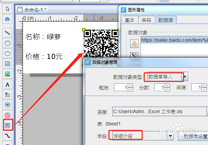Viewport: 208px width, 145px height.
Task: Select the diagonal line drawing tool
Action: (x=8, y=33)
